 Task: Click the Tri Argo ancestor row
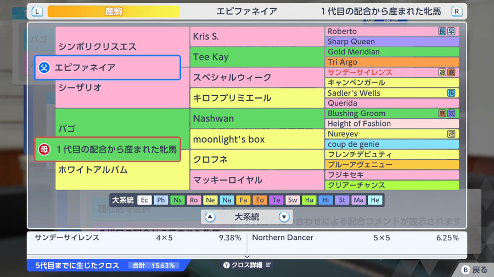click(392, 62)
